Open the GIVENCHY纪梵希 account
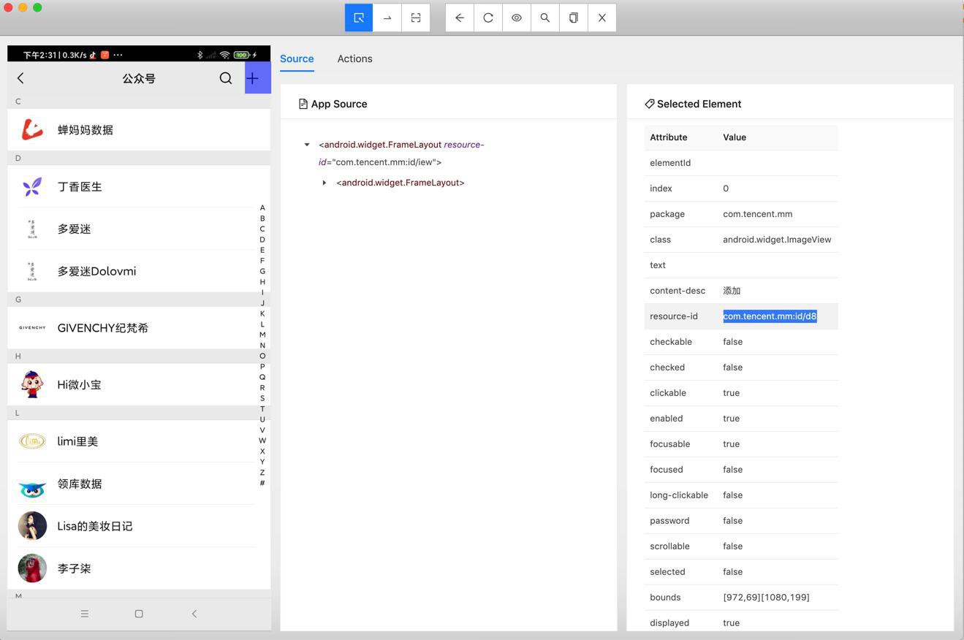The height and width of the screenshot is (640, 964). pos(139,328)
